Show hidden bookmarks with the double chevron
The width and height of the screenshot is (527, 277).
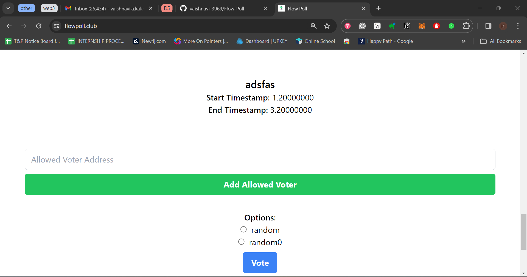coord(464,41)
